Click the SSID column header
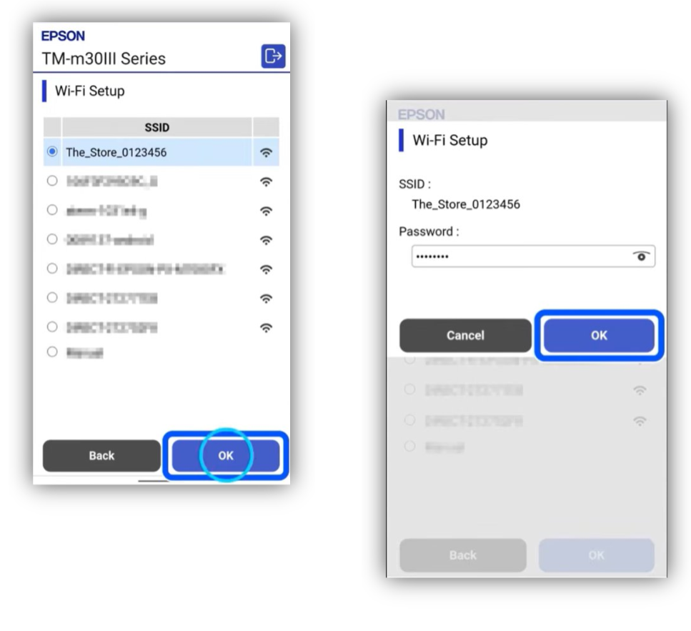The height and width of the screenshot is (631, 691). [157, 127]
